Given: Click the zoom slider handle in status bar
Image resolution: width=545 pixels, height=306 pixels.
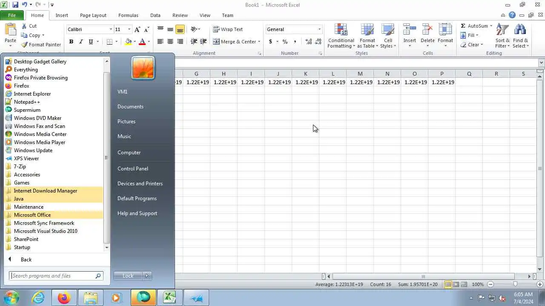Looking at the screenshot, I should (x=515, y=284).
